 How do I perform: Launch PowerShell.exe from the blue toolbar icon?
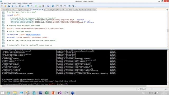coord(53,6)
